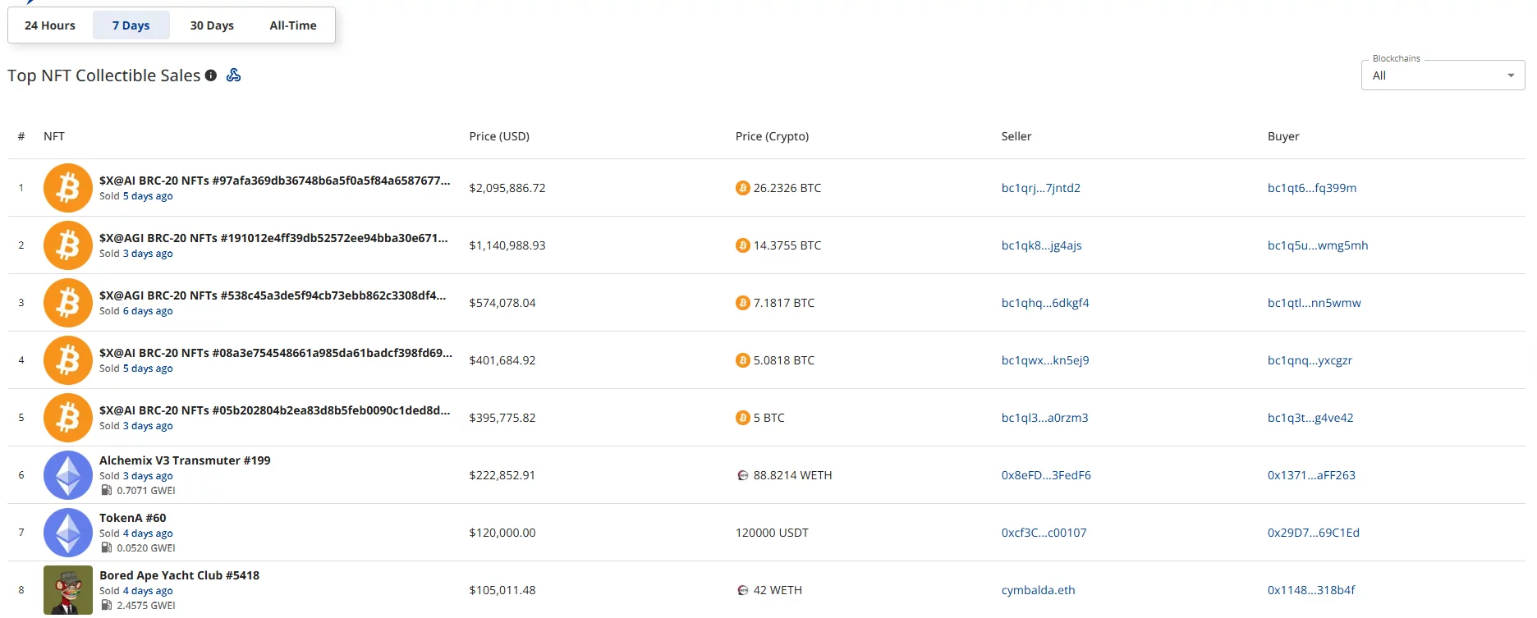Open the Blockchains dropdown
Viewport: 1537px width, 618px height.
pos(1443,76)
